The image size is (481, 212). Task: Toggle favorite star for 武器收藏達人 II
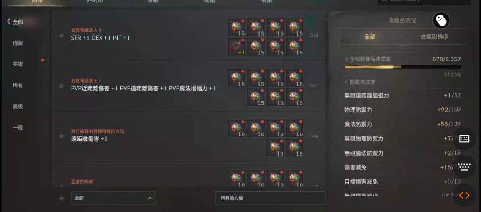pyautogui.click(x=61, y=35)
